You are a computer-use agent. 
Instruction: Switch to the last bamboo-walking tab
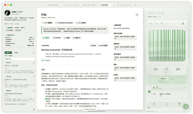click(x=125, y=5)
